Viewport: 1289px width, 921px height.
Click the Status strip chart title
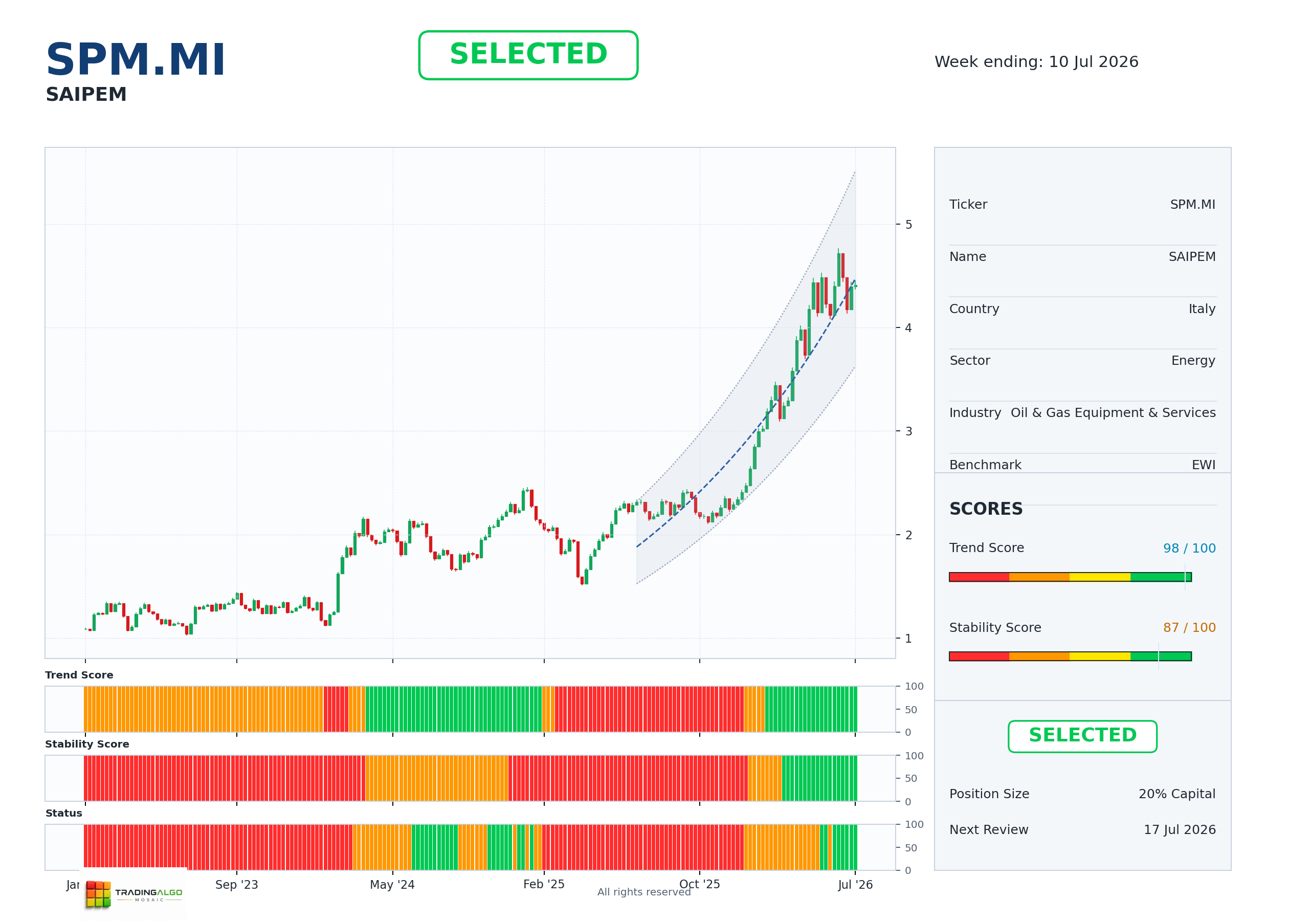[63, 813]
